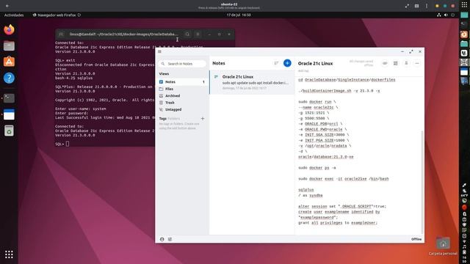Viewport: 470px width, 264px height.
Task: Open the vertical three-dot menu in viewer bar
Action: (x=427, y=6)
